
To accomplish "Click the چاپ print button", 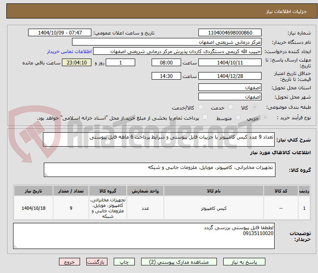I will pos(124,262).
